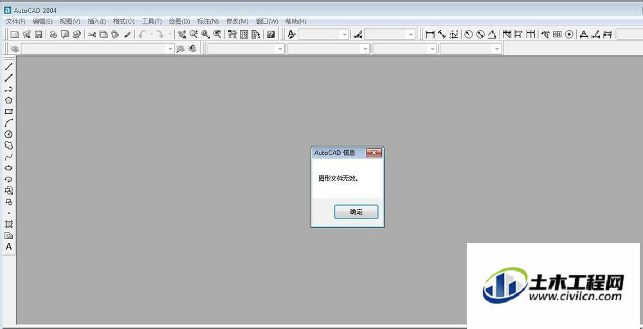Expand the Lineweight Control dropdown
The width and height of the screenshot is (643, 329).
point(432,49)
